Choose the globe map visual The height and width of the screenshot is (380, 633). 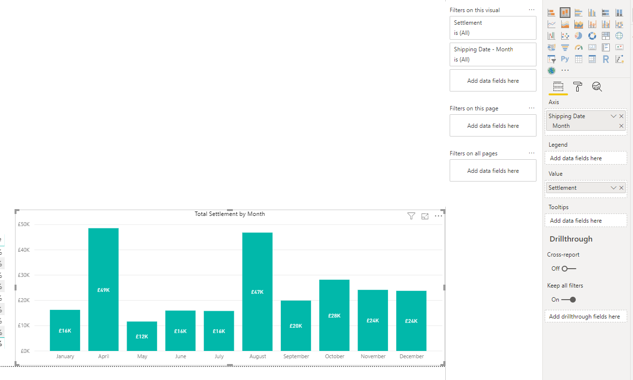619,36
